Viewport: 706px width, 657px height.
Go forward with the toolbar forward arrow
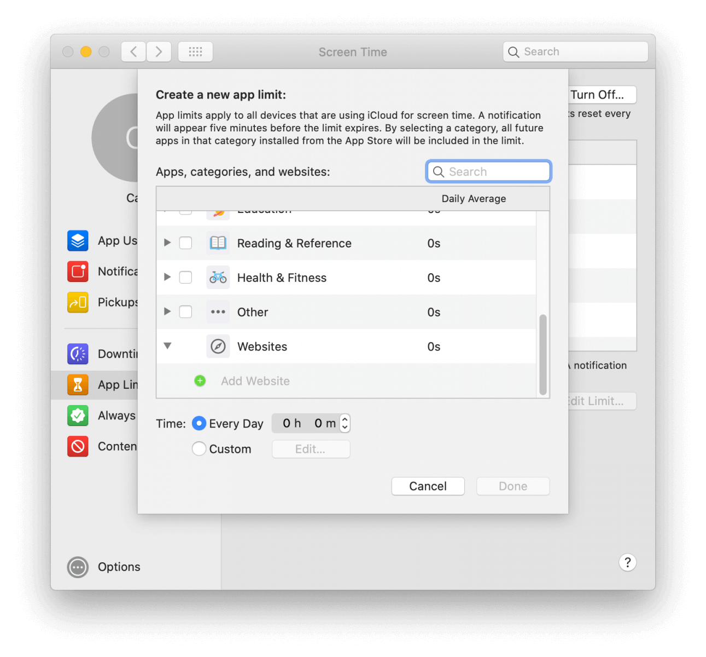click(x=159, y=51)
